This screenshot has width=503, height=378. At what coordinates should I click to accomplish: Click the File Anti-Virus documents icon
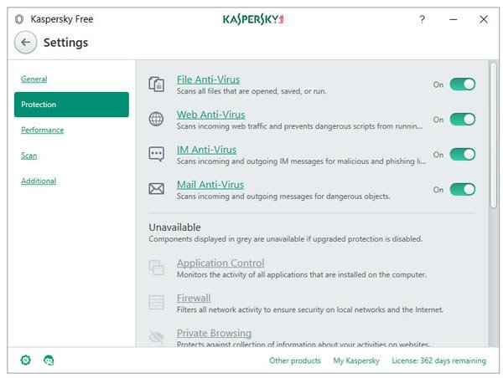pos(156,84)
